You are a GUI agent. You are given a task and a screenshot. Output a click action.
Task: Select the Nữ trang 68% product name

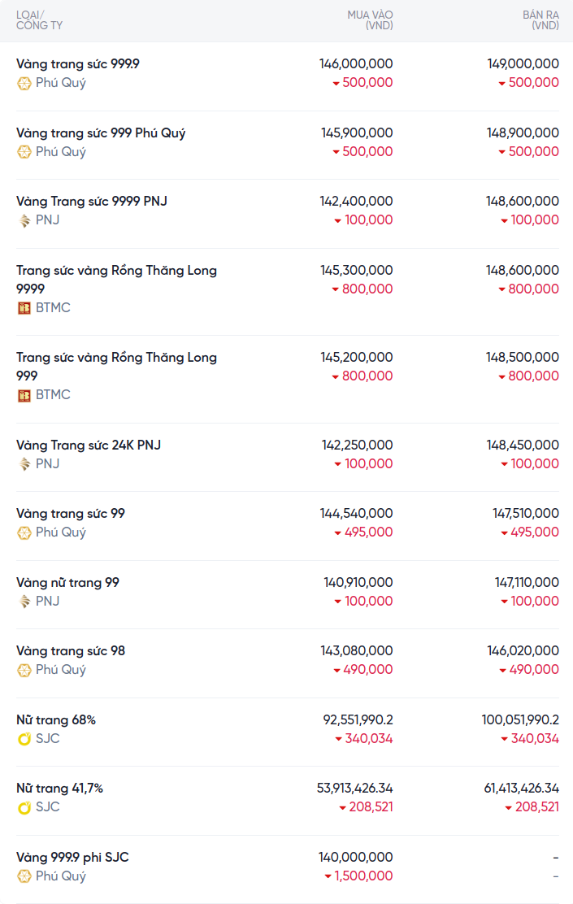click(56, 720)
